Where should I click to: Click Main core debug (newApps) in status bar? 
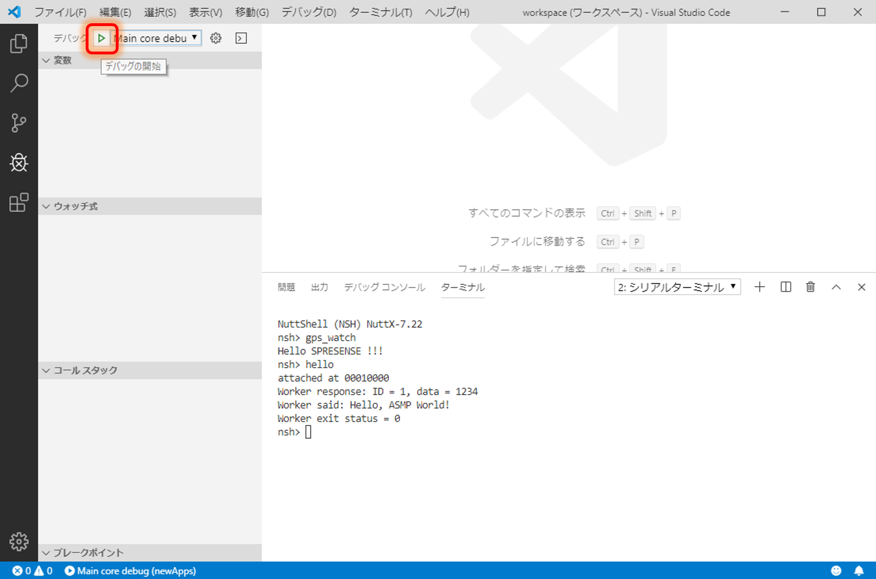(130, 571)
